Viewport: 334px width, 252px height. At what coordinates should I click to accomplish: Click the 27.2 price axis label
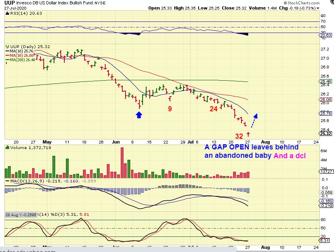(x=324, y=49)
